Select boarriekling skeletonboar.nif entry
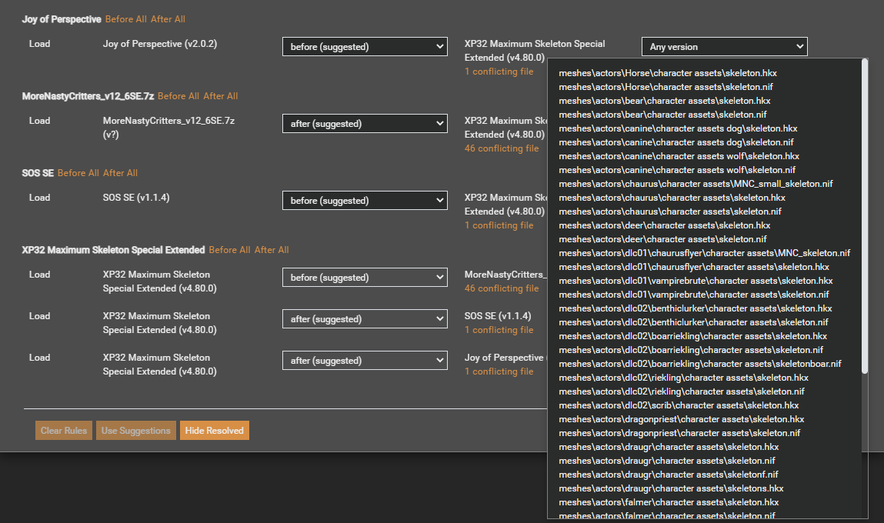Screen dimensions: 884x523 pyautogui.click(x=700, y=364)
